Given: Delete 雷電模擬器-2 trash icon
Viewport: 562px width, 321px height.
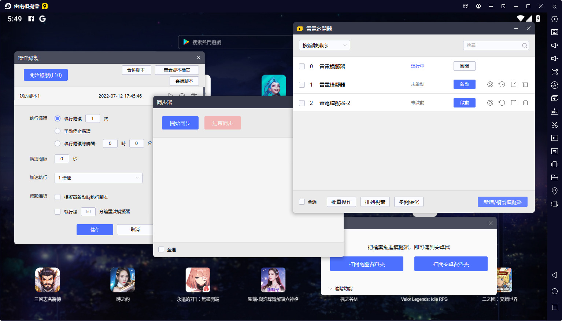Looking at the screenshot, I should [x=525, y=103].
